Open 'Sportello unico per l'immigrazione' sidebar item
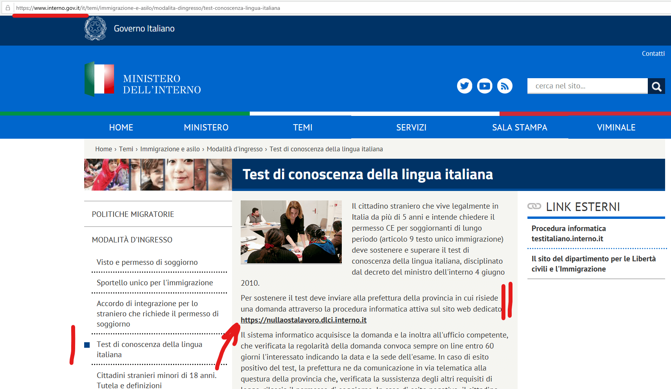Image resolution: width=671 pixels, height=389 pixels. click(x=155, y=283)
